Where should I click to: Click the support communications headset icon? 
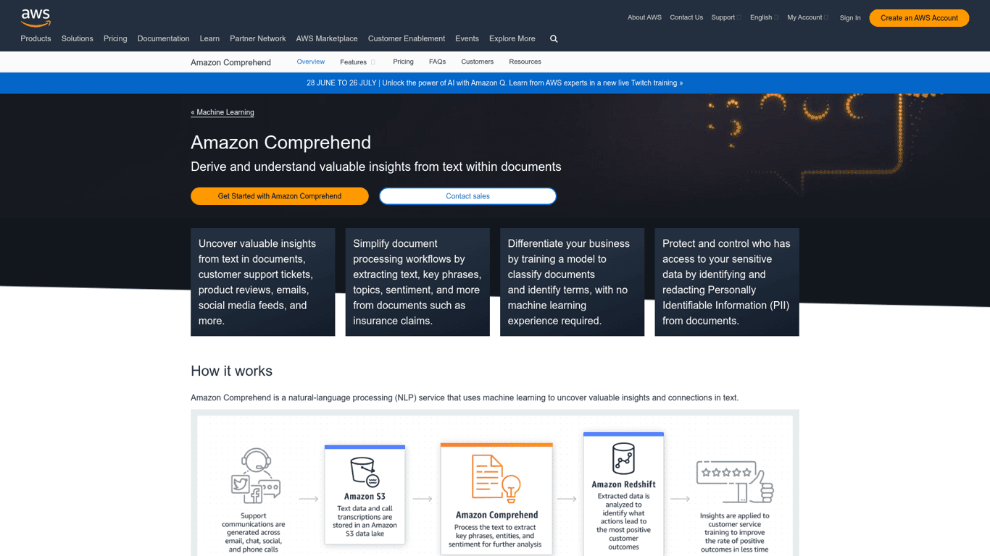click(255, 476)
